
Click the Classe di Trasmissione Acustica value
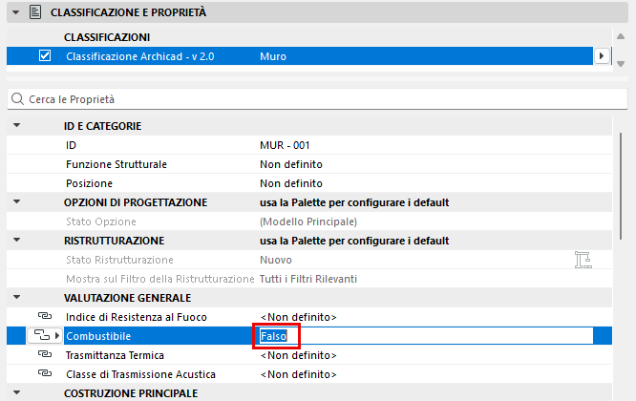coord(299,374)
